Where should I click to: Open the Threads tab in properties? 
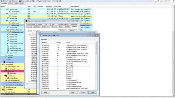pos(54,27)
